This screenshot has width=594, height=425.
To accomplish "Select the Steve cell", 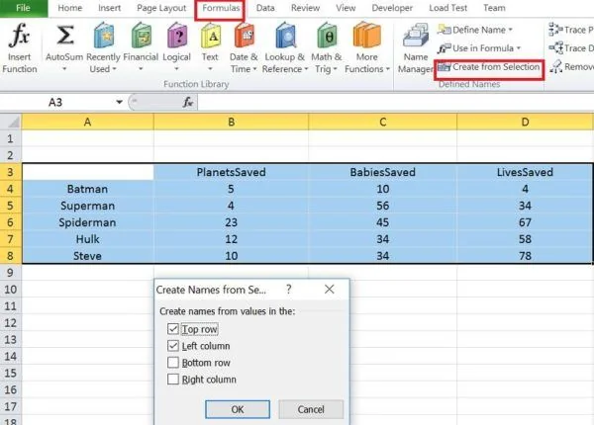I will (x=87, y=256).
